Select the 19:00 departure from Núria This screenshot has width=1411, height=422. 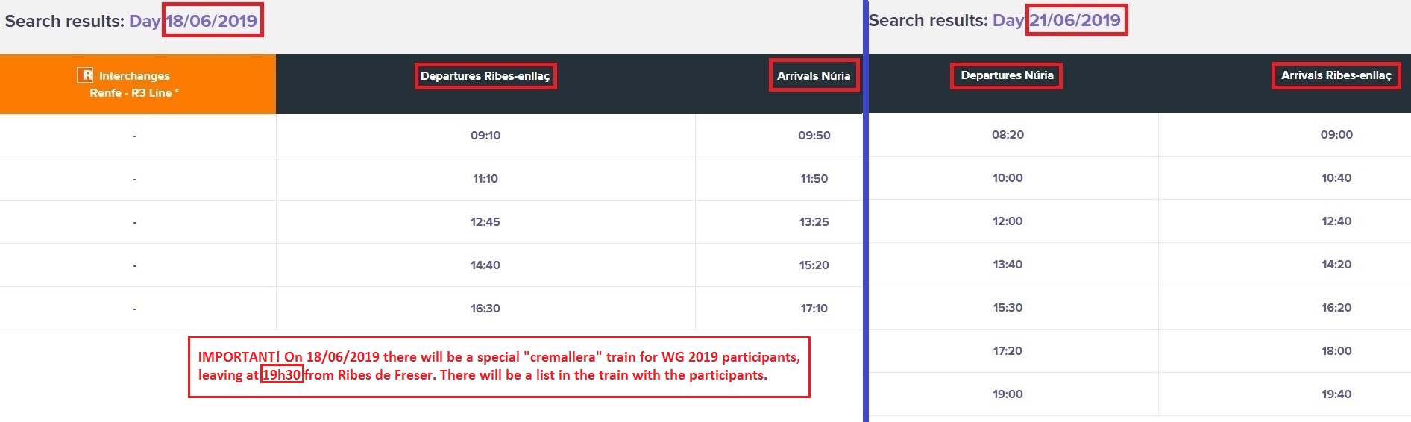pos(1008,394)
